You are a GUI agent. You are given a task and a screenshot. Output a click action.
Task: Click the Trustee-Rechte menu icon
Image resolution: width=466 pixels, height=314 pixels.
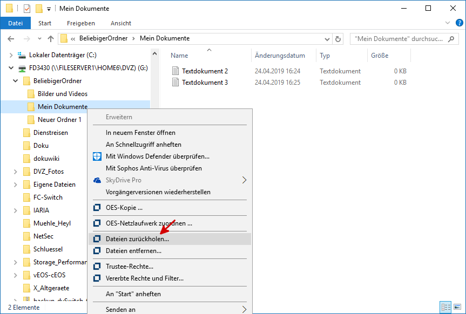(x=97, y=267)
